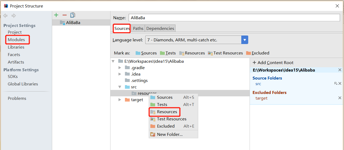Choose Sources in the context menu
Image resolution: width=344 pixels, height=150 pixels.
click(x=173, y=97)
